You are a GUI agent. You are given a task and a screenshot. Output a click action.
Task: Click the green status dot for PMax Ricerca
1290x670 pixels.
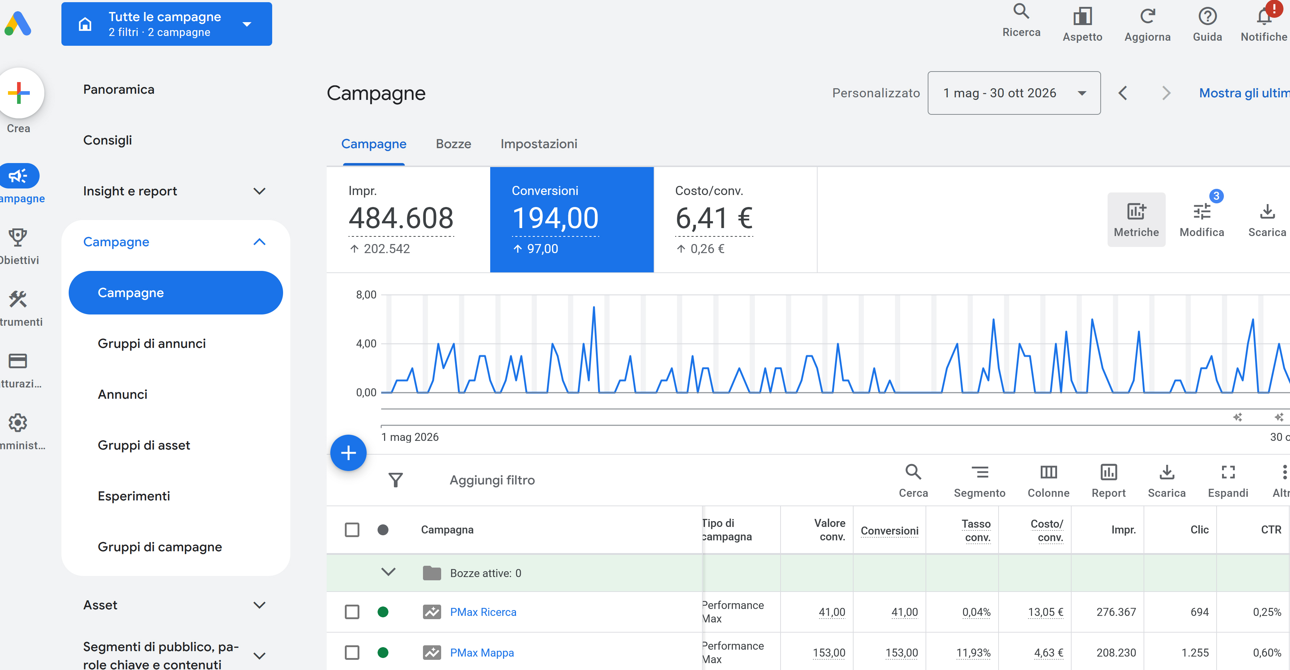pyautogui.click(x=383, y=612)
